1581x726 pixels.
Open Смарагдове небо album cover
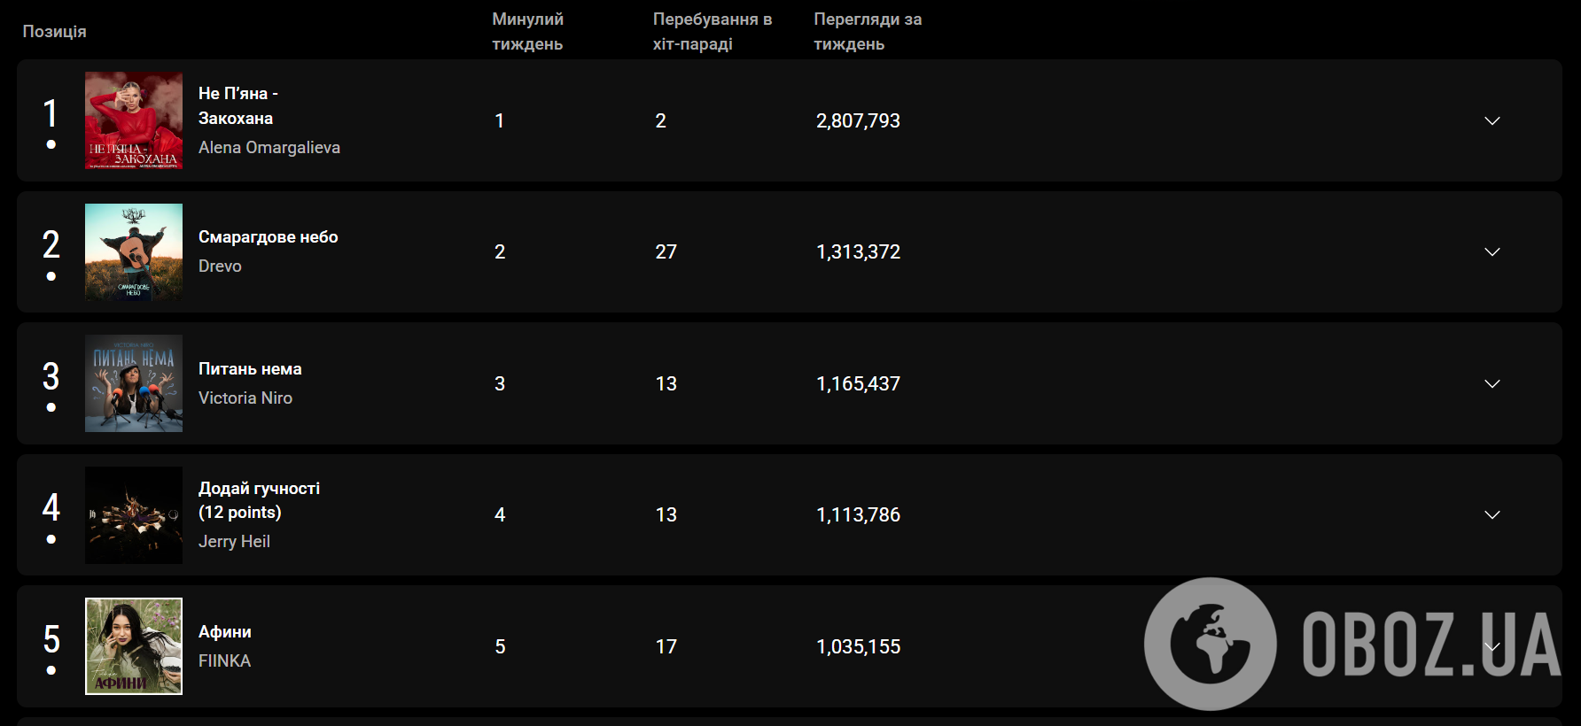click(134, 252)
